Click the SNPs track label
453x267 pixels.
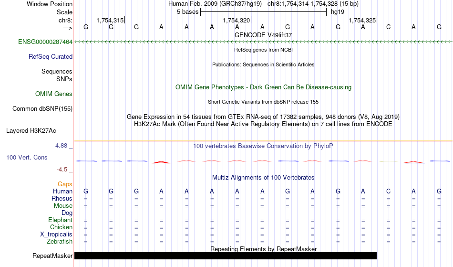pos(64,79)
